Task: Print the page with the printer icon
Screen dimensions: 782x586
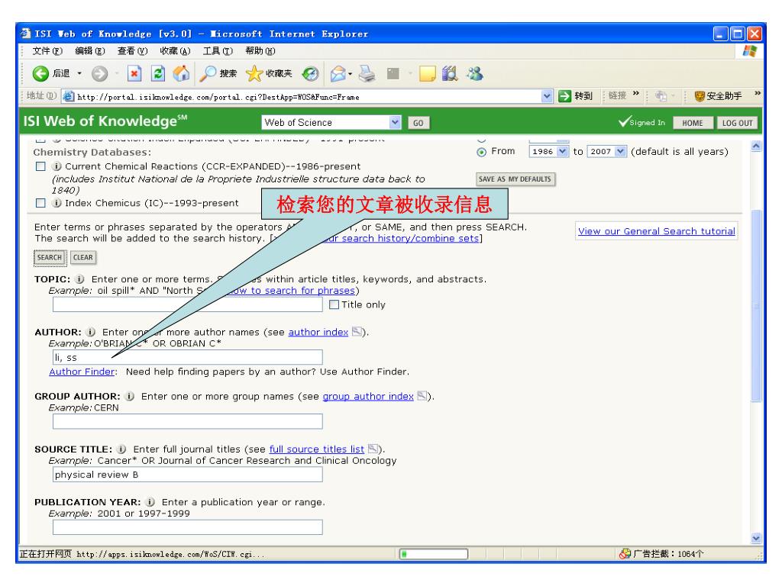Action: click(x=367, y=74)
